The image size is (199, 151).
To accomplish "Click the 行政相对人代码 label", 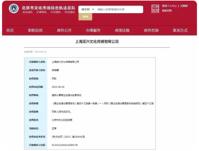I will tap(37, 145).
